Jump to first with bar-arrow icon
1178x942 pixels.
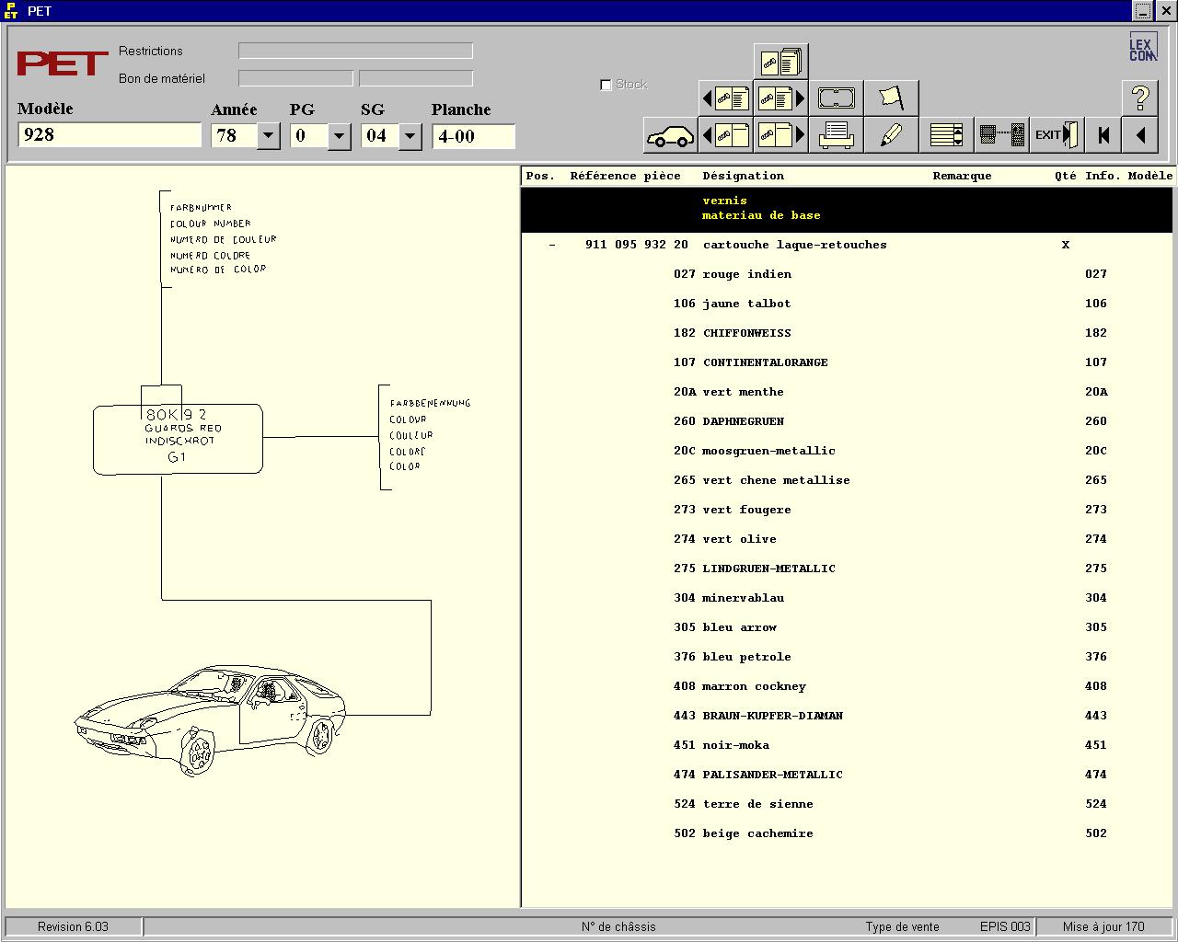coord(1103,135)
